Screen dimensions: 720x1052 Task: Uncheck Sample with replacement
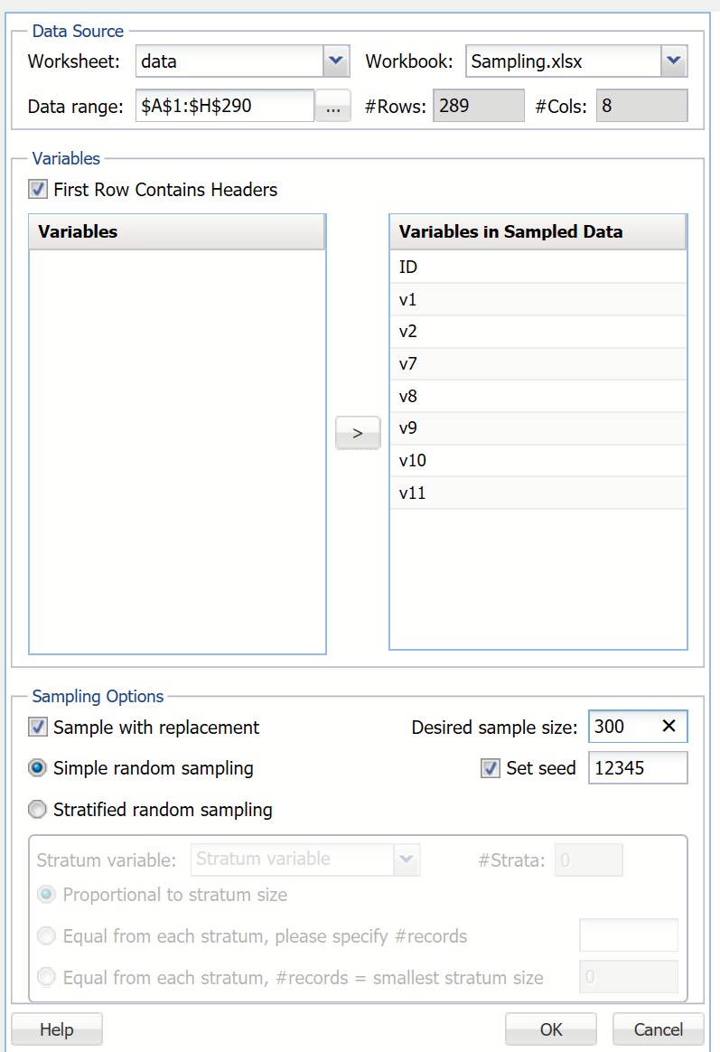click(39, 728)
